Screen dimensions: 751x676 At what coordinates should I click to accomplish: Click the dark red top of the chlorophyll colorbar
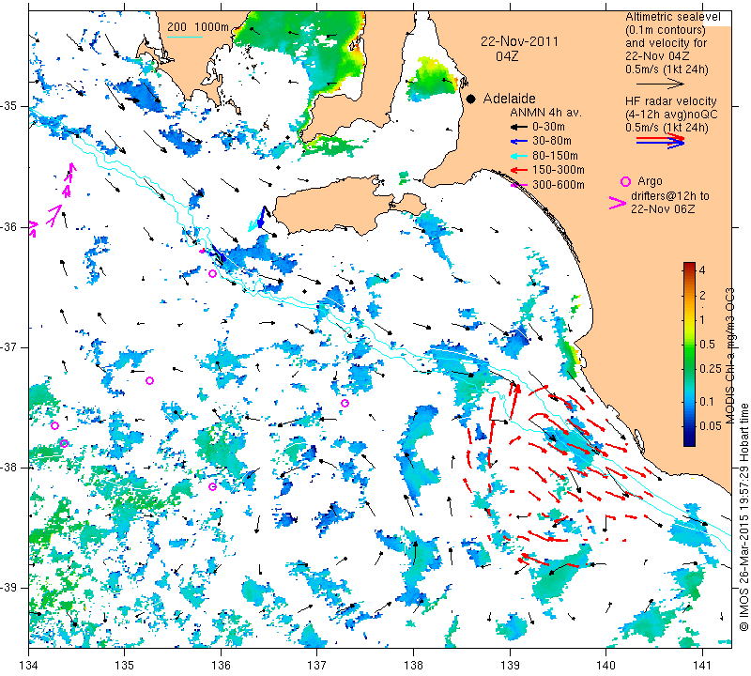[689, 266]
